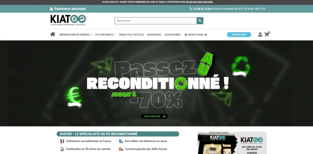Screen dimensions: 313x154
Task: Click the search magnifier button
Action: (x=200, y=21)
